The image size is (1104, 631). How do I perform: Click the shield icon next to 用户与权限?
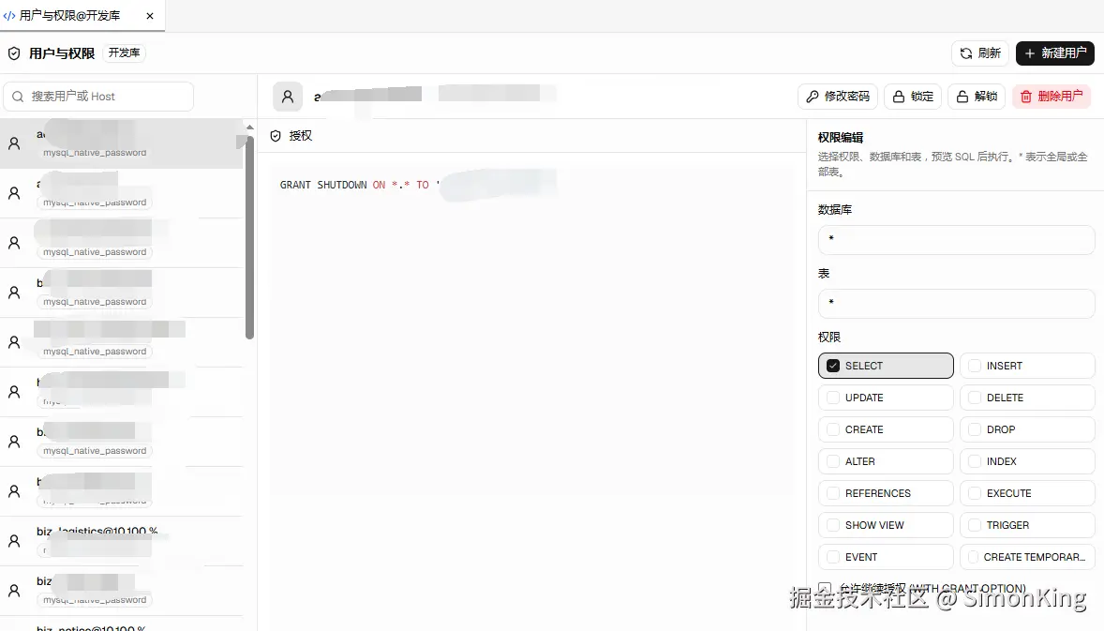14,53
